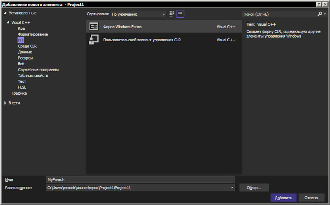Collapse the Visual C++ tree node

point(8,22)
